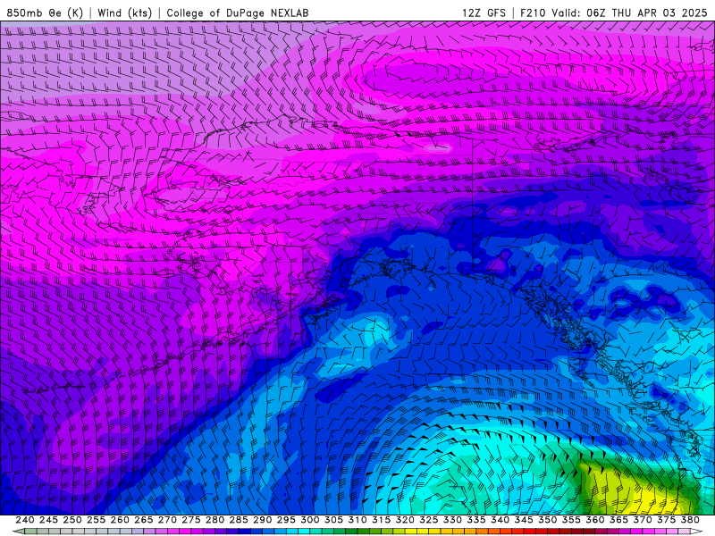Select the 290 legend value
Viewport: 715px width, 536px height.
pos(262,520)
